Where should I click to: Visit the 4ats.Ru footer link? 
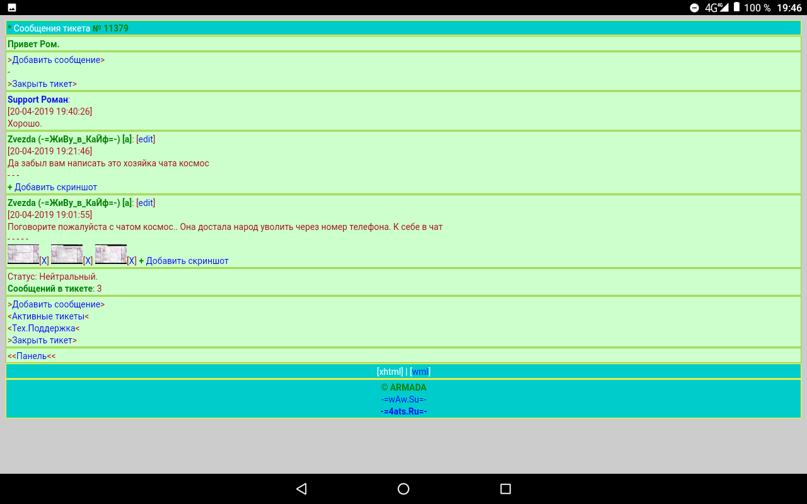click(403, 411)
